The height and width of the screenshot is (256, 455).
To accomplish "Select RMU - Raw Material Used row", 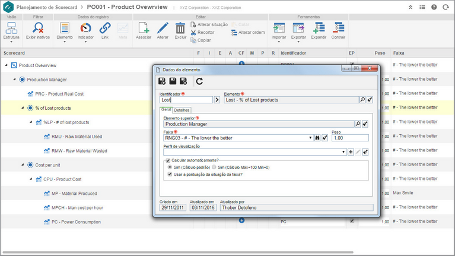I will [x=77, y=137].
